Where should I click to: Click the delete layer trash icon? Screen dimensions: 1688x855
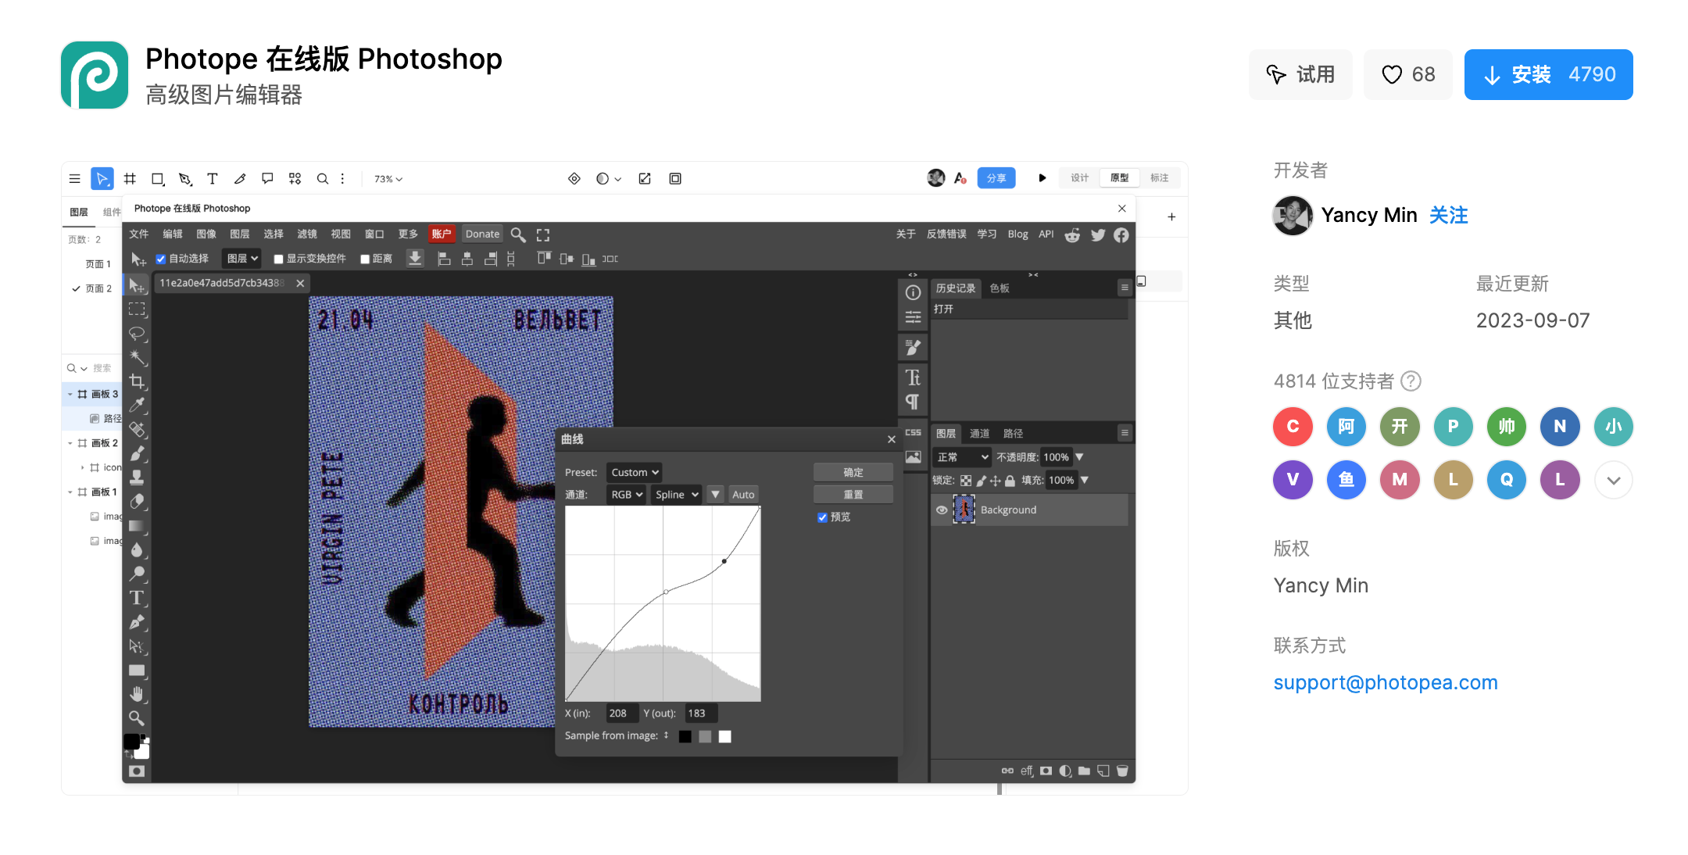pos(1122,771)
